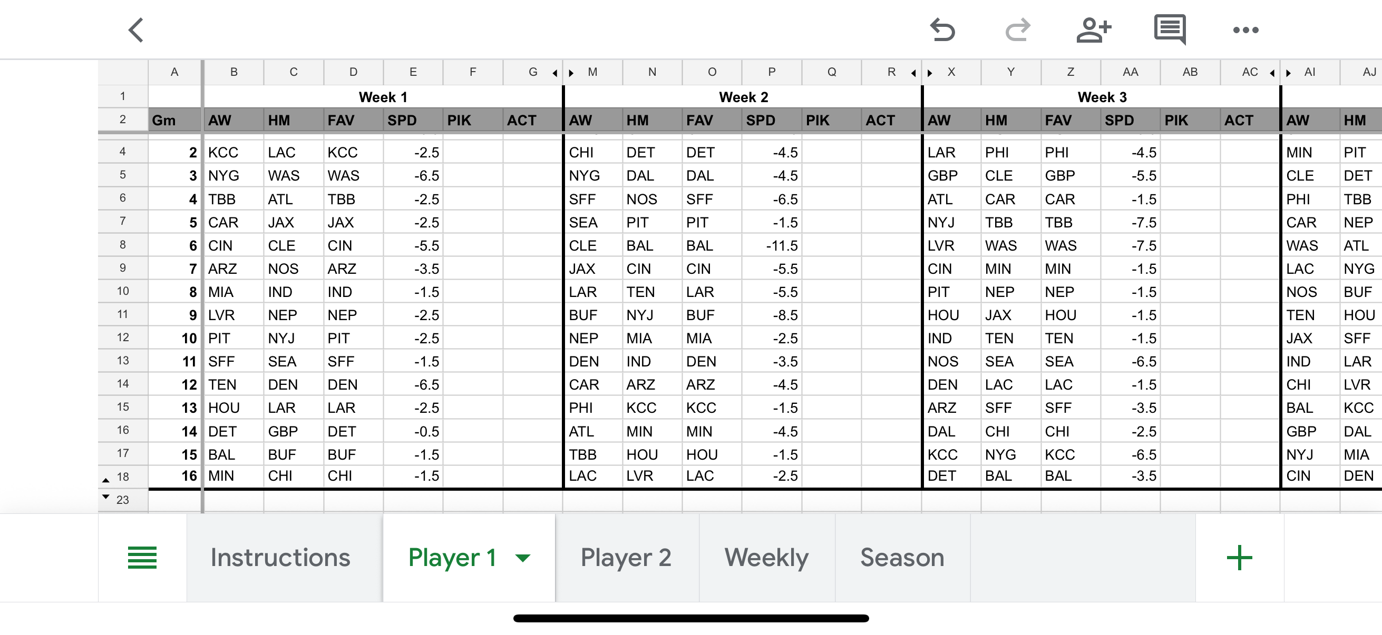The height and width of the screenshot is (635, 1382).
Task: Open the all sheets list icon
Action: pos(142,557)
